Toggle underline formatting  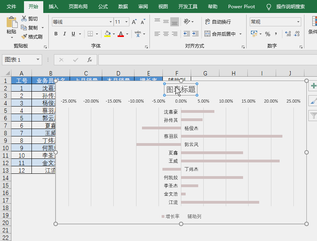(74, 34)
